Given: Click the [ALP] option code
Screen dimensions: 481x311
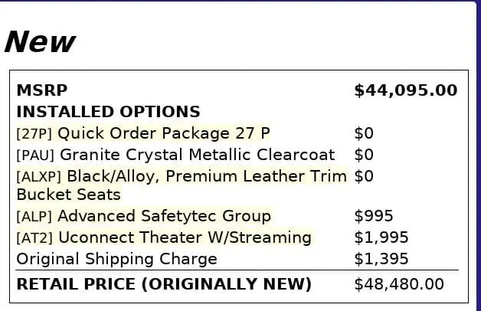Looking at the screenshot, I should 34,217.
